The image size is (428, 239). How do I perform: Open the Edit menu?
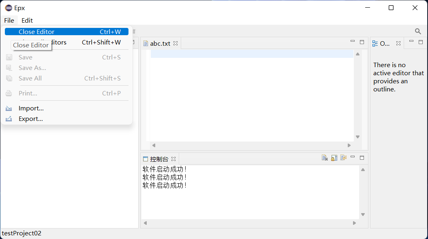pos(27,20)
